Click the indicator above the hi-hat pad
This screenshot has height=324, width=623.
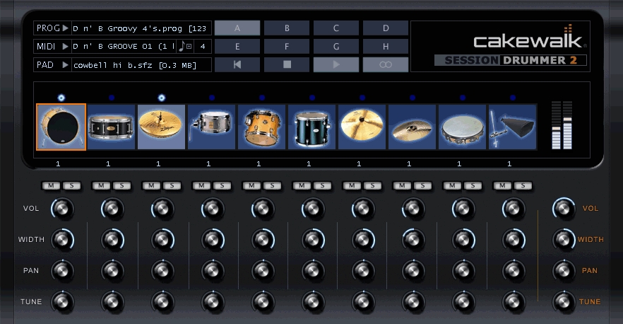(x=161, y=98)
